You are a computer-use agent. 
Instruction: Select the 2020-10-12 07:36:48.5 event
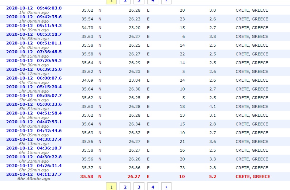click(x=34, y=52)
